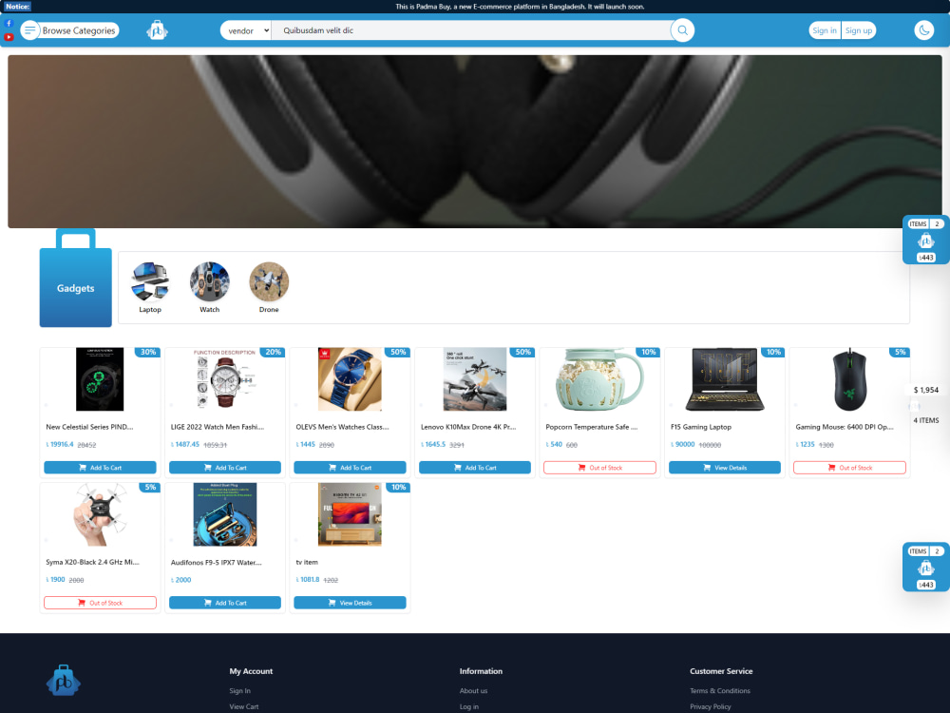The image size is (950, 713).
Task: Click the price 90000 on F15 laptop
Action: 685,444
